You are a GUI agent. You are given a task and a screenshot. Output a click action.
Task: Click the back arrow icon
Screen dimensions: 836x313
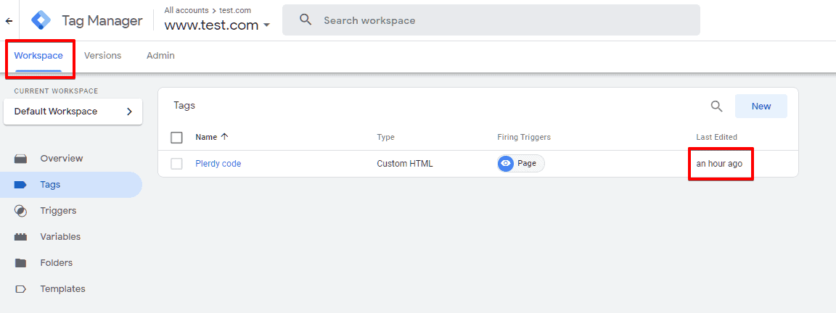coord(9,21)
